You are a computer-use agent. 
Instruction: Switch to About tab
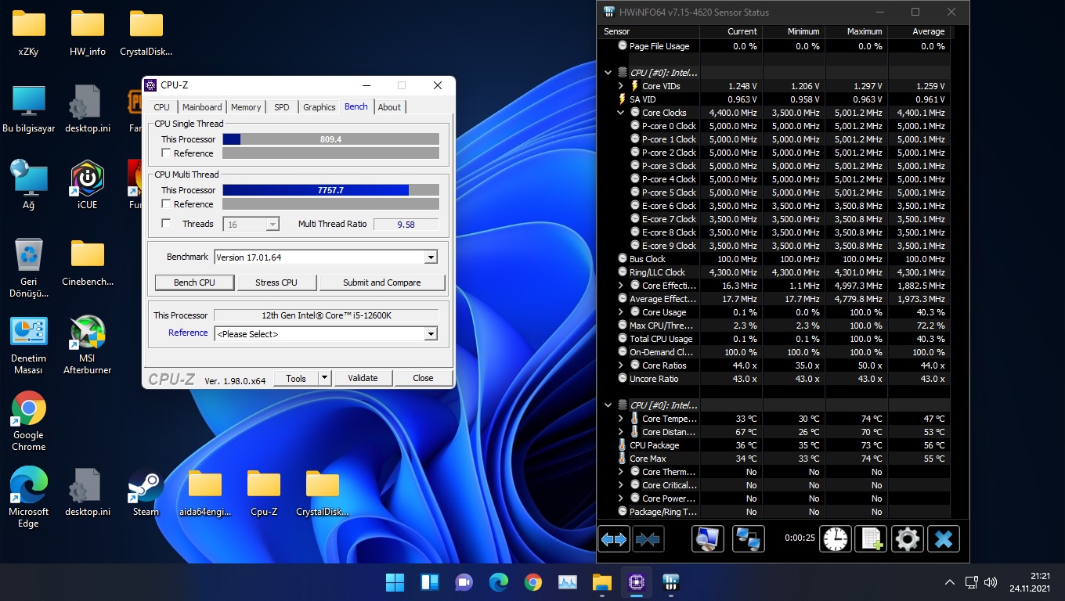click(x=389, y=107)
